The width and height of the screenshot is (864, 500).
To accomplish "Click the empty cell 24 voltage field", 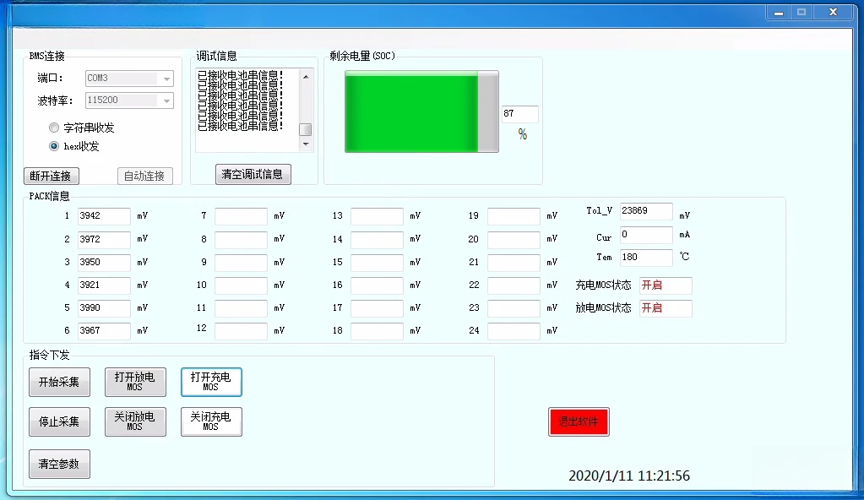I will point(514,331).
